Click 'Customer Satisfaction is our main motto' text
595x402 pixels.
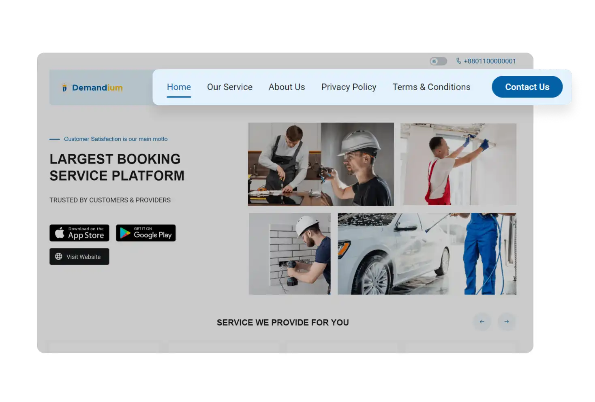(116, 139)
